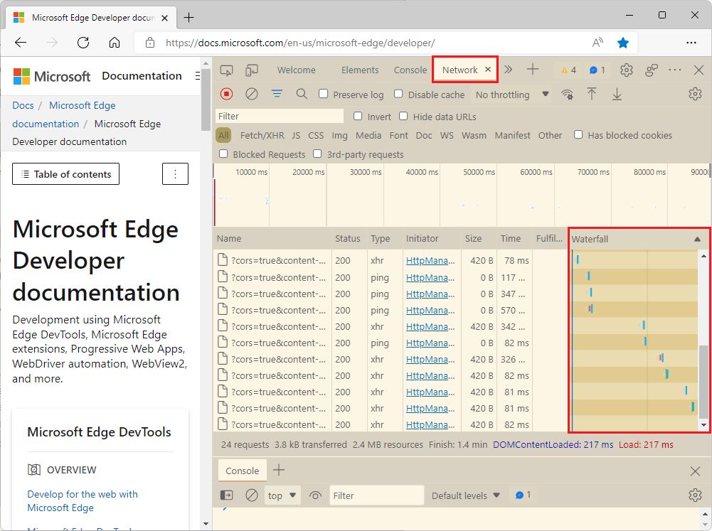
Task: Close the Console drawer
Action: 695,471
